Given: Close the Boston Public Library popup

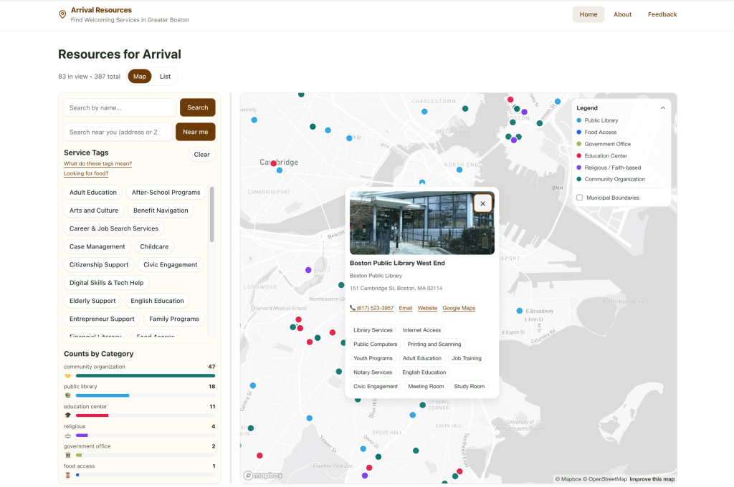Looking at the screenshot, I should coord(482,203).
